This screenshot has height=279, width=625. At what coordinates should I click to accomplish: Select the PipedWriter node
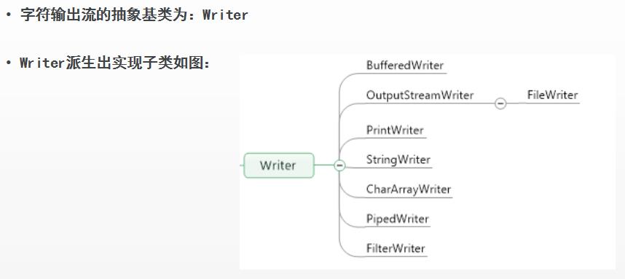[398, 219]
